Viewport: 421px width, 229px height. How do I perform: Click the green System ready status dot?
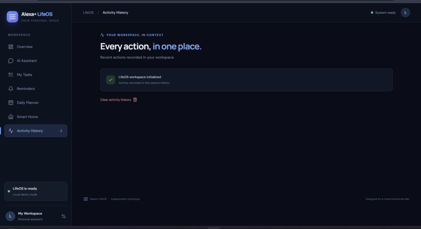(x=372, y=12)
